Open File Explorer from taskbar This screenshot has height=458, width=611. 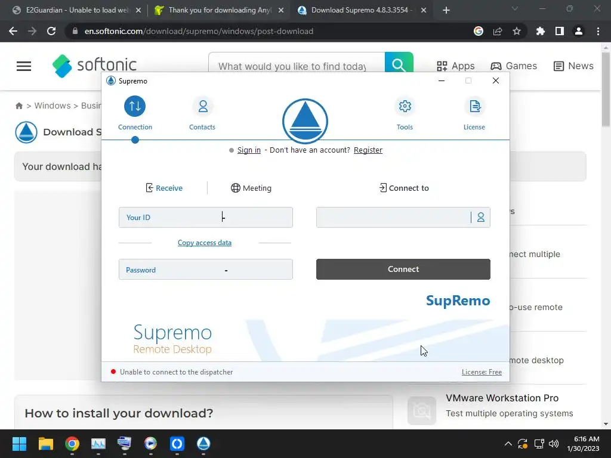pyautogui.click(x=45, y=444)
